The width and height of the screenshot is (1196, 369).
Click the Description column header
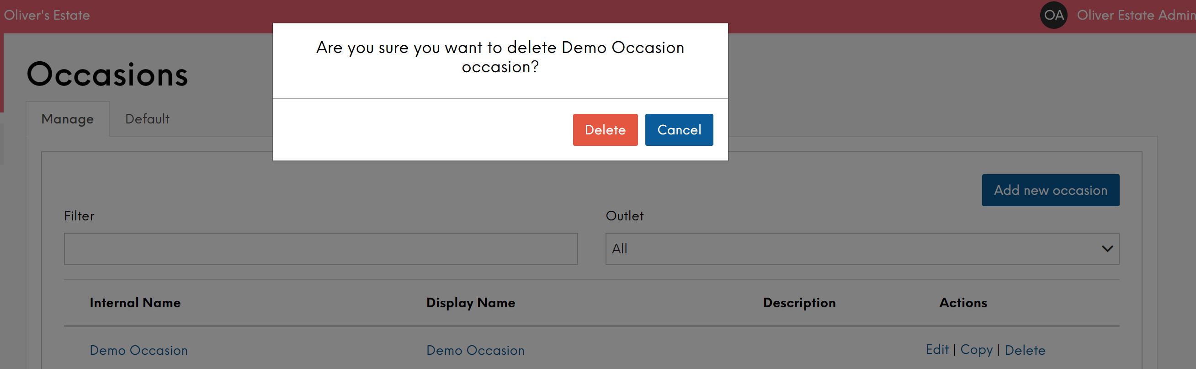tap(799, 303)
